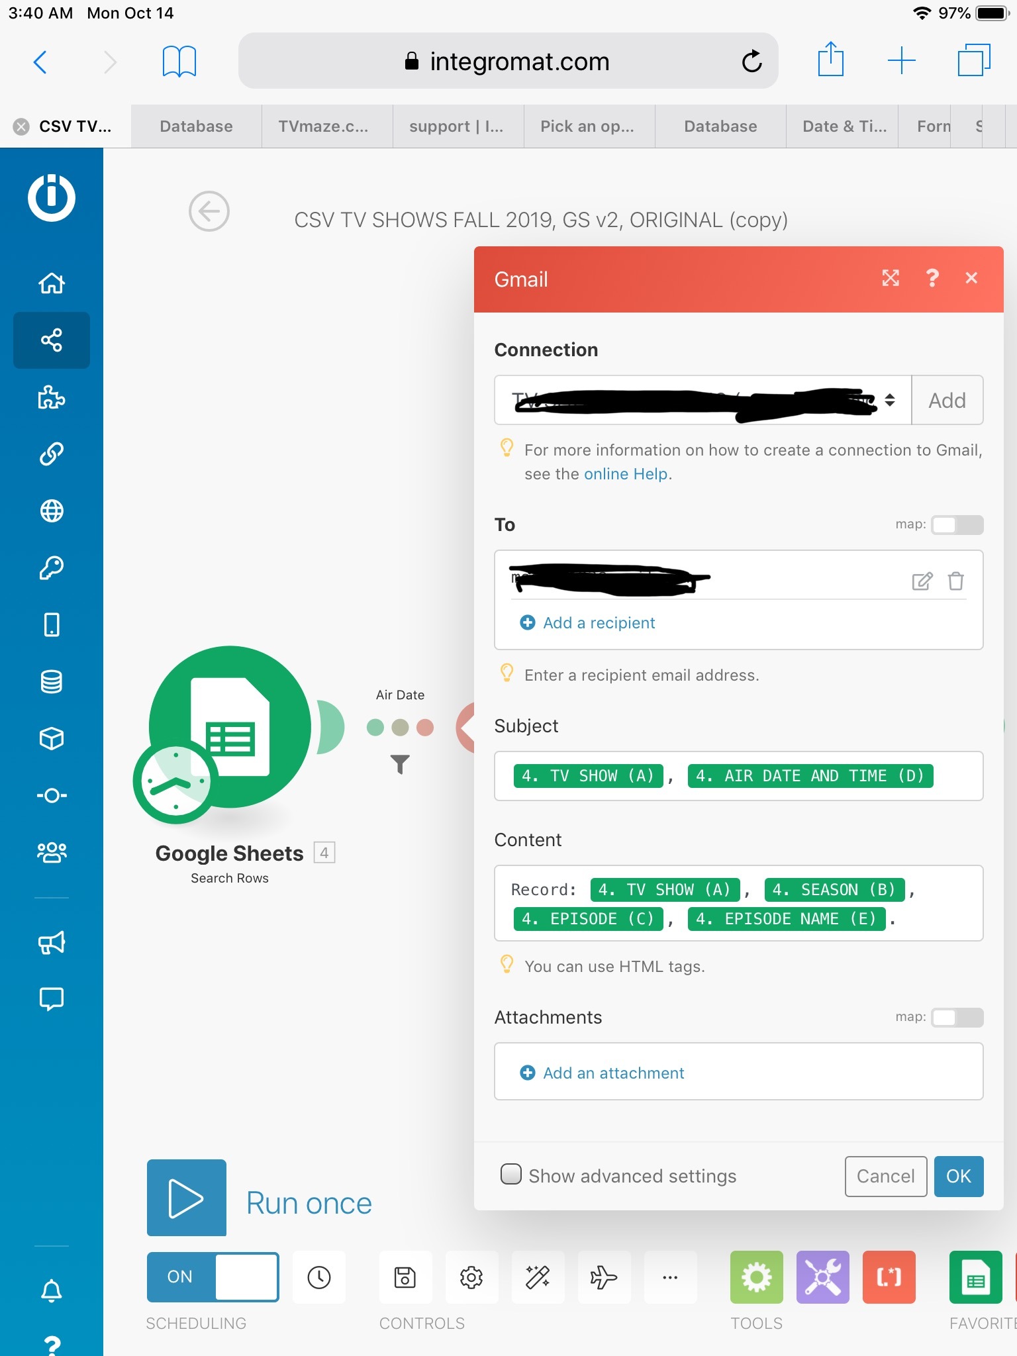Open notifications bell icon
1017x1356 pixels.
pyautogui.click(x=52, y=1290)
